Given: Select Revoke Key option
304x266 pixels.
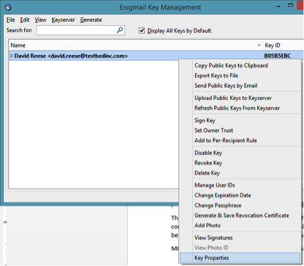Looking at the screenshot, I should (208, 163).
